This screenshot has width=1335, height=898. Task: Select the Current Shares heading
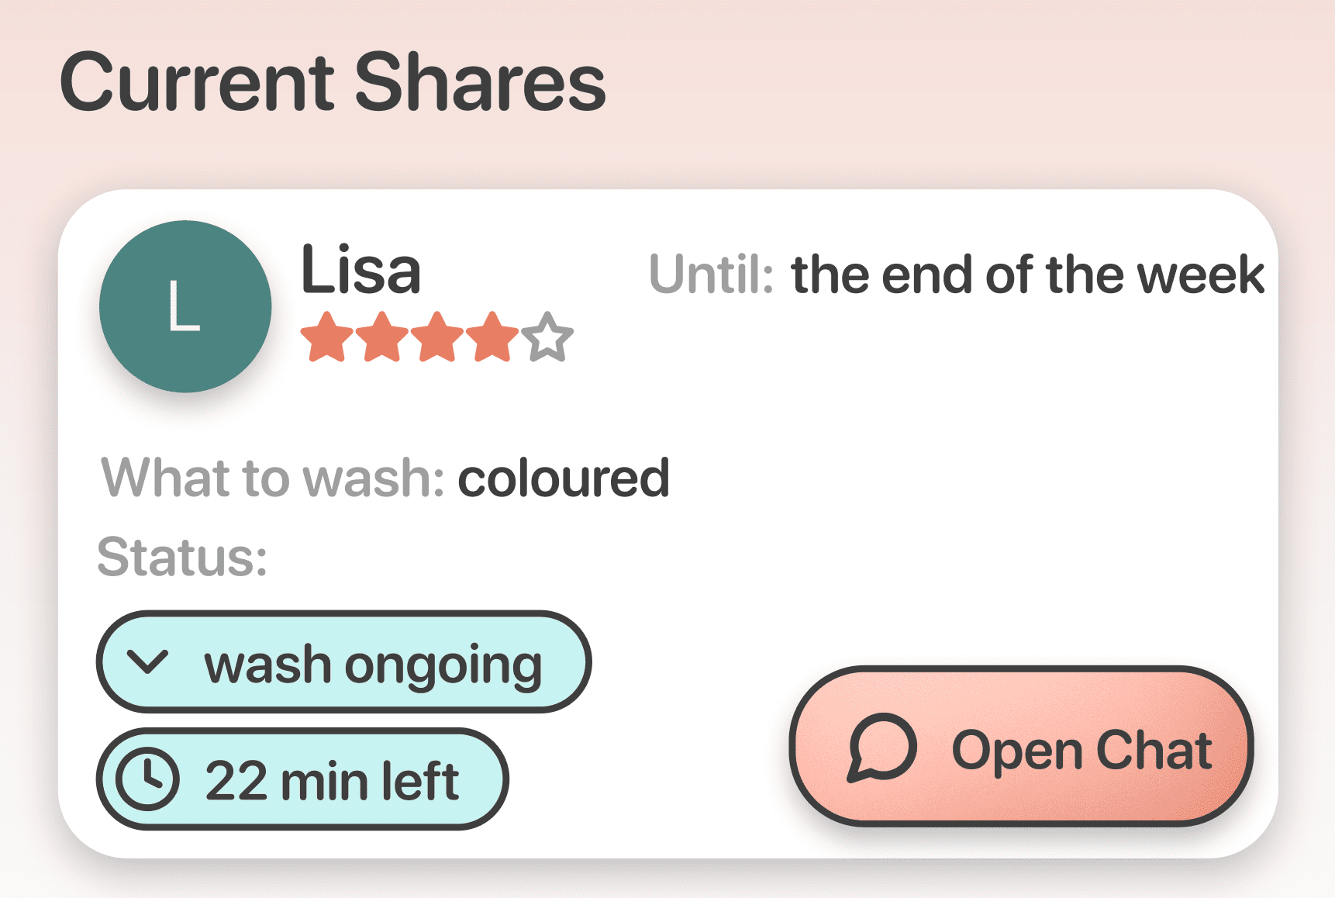click(x=333, y=81)
